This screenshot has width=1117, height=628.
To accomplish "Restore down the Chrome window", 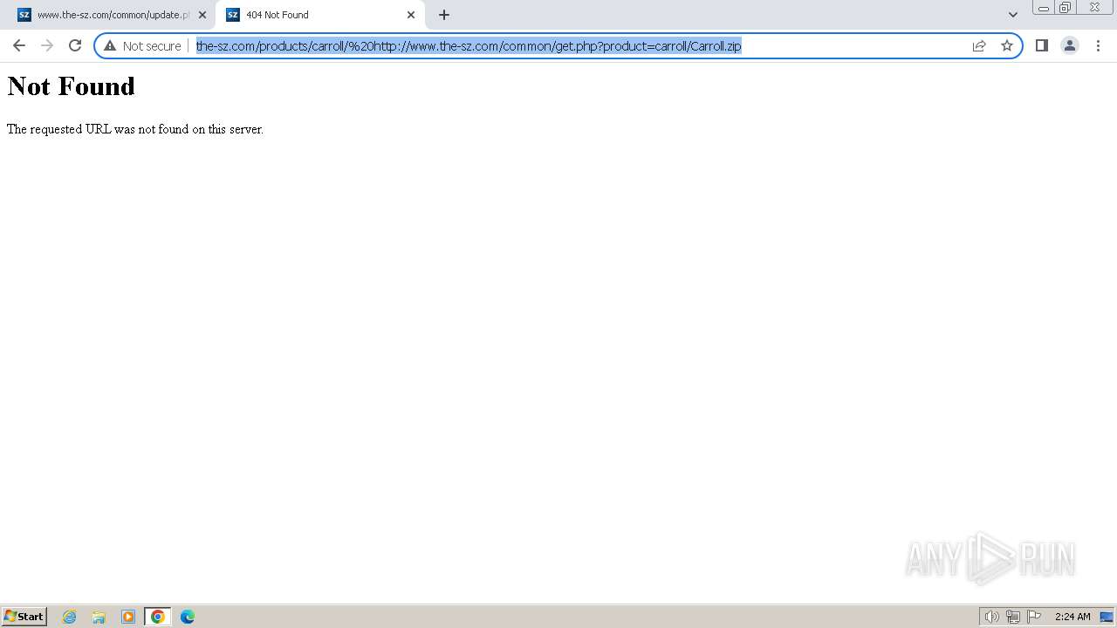I will [x=1066, y=8].
